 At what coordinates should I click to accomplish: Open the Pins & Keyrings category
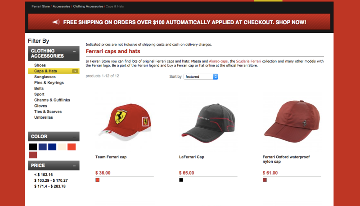pyautogui.click(x=49, y=83)
